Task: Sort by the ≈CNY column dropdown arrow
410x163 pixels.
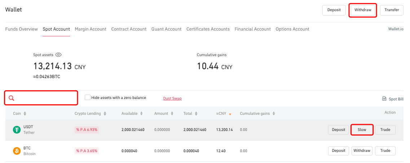Action: pos(230,114)
